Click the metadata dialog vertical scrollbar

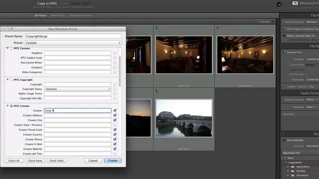point(120,71)
